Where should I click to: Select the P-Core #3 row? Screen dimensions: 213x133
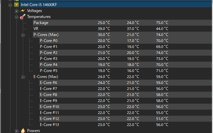click(x=126, y=59)
